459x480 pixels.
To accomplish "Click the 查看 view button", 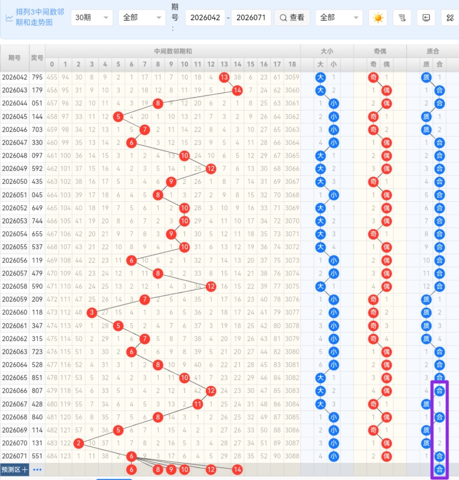I will click(x=292, y=18).
